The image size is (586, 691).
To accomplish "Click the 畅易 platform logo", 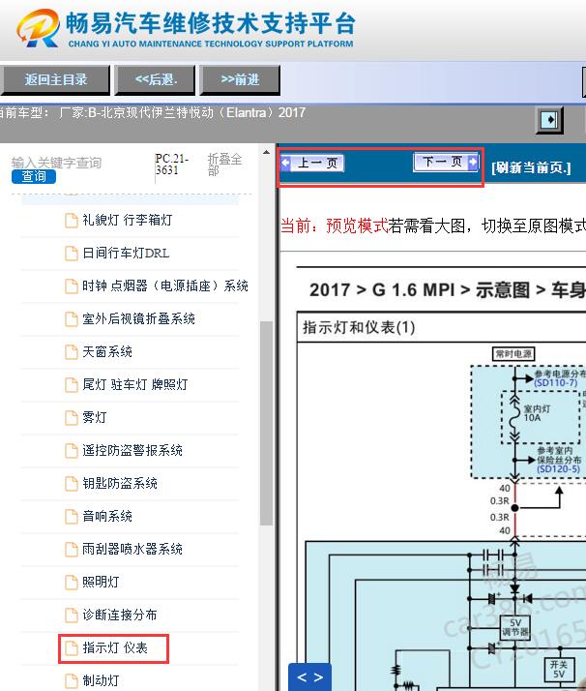I will click(x=39, y=28).
